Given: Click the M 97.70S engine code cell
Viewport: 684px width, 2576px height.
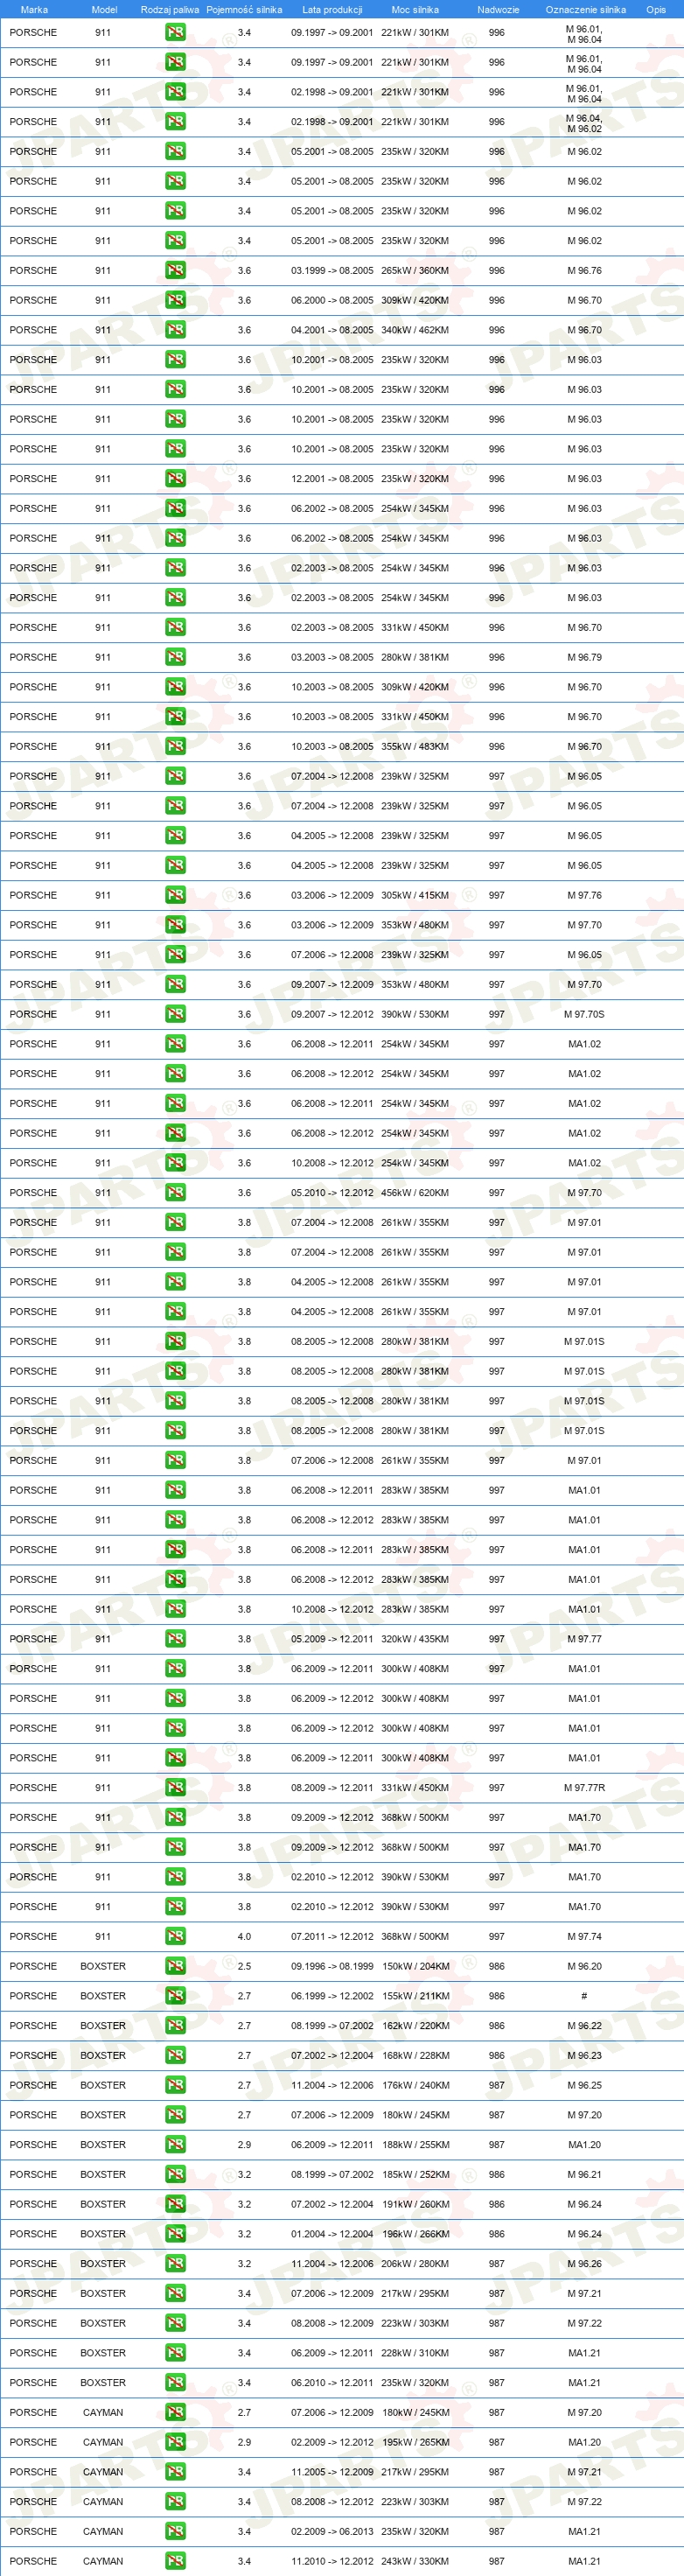Looking at the screenshot, I should (584, 1014).
